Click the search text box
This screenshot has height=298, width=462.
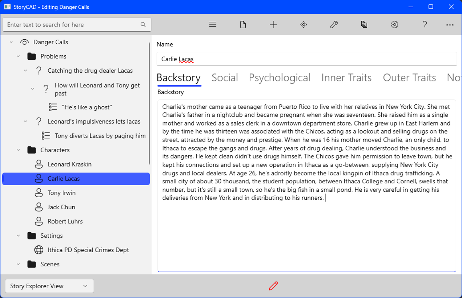click(x=73, y=25)
